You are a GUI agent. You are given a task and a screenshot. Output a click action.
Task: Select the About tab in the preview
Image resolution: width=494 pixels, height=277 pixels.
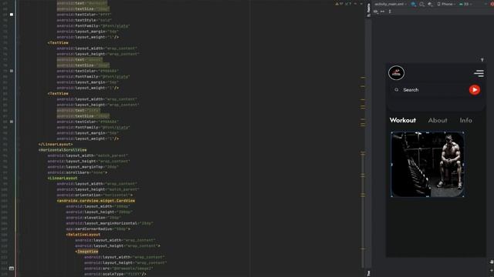(438, 120)
